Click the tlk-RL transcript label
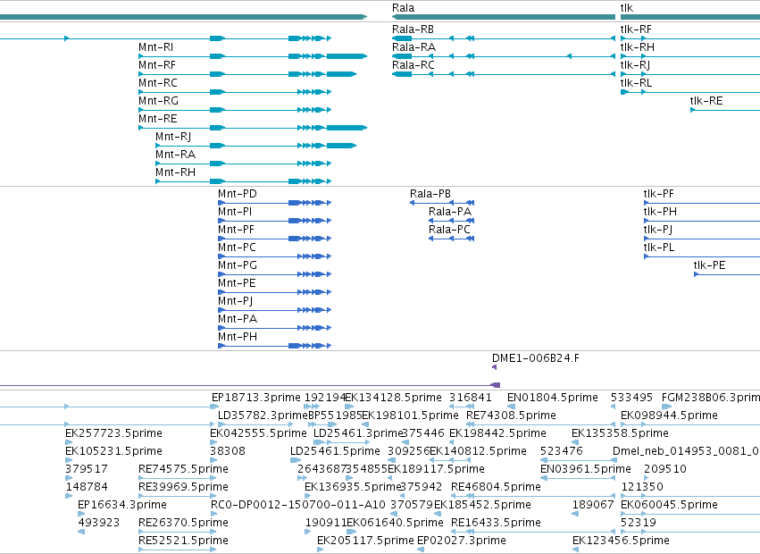The image size is (760, 554). (637, 83)
